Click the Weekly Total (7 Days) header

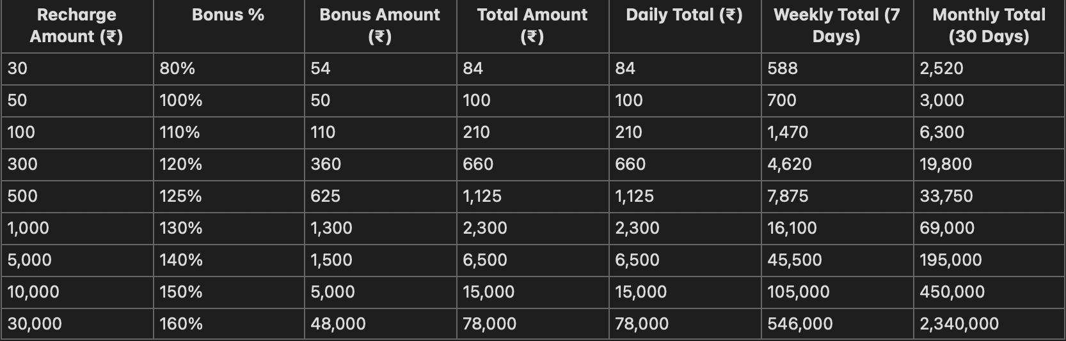pos(836,26)
